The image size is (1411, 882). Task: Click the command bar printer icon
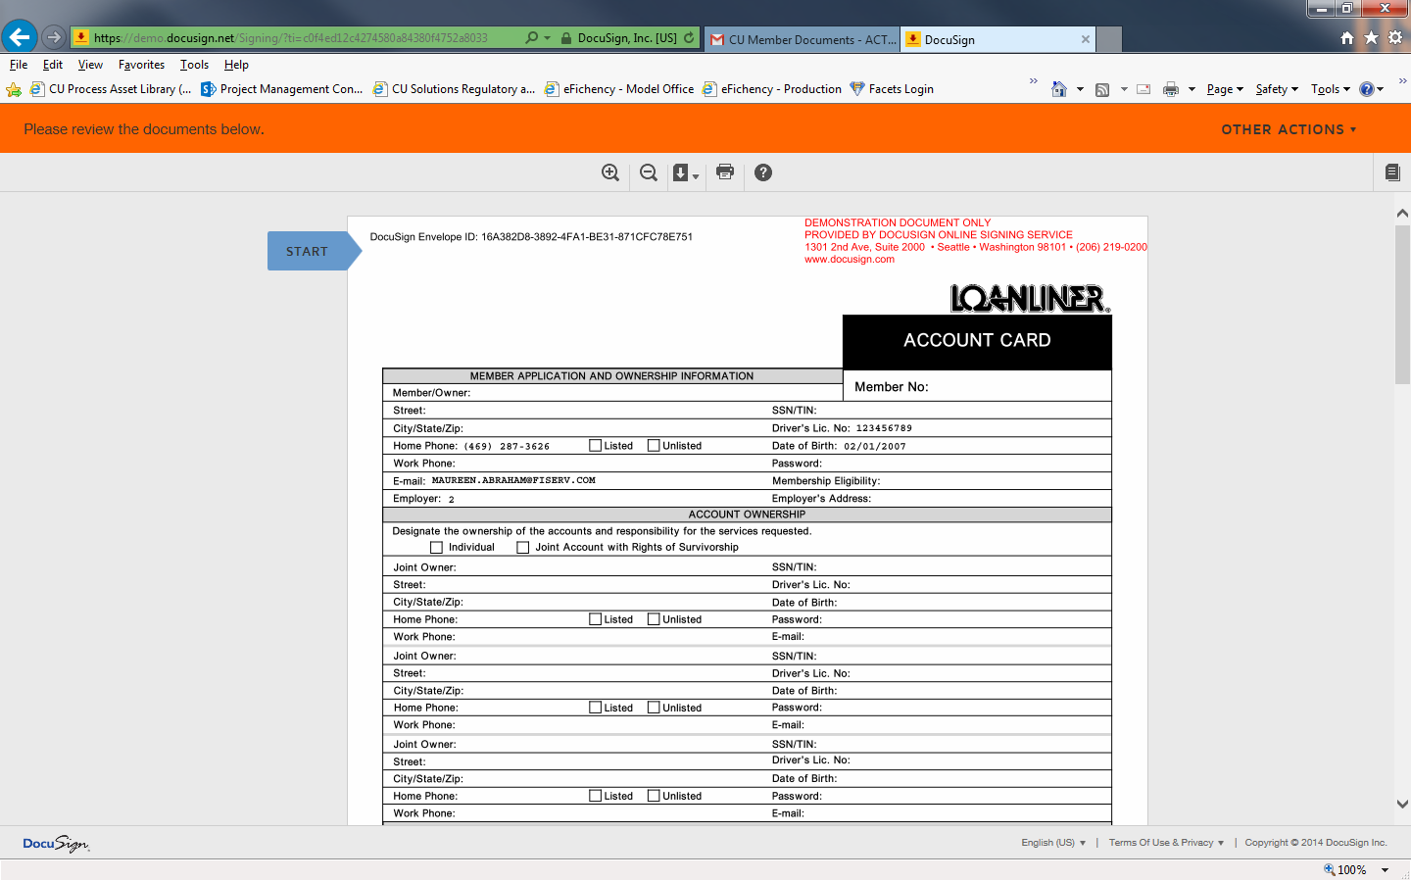1170,89
